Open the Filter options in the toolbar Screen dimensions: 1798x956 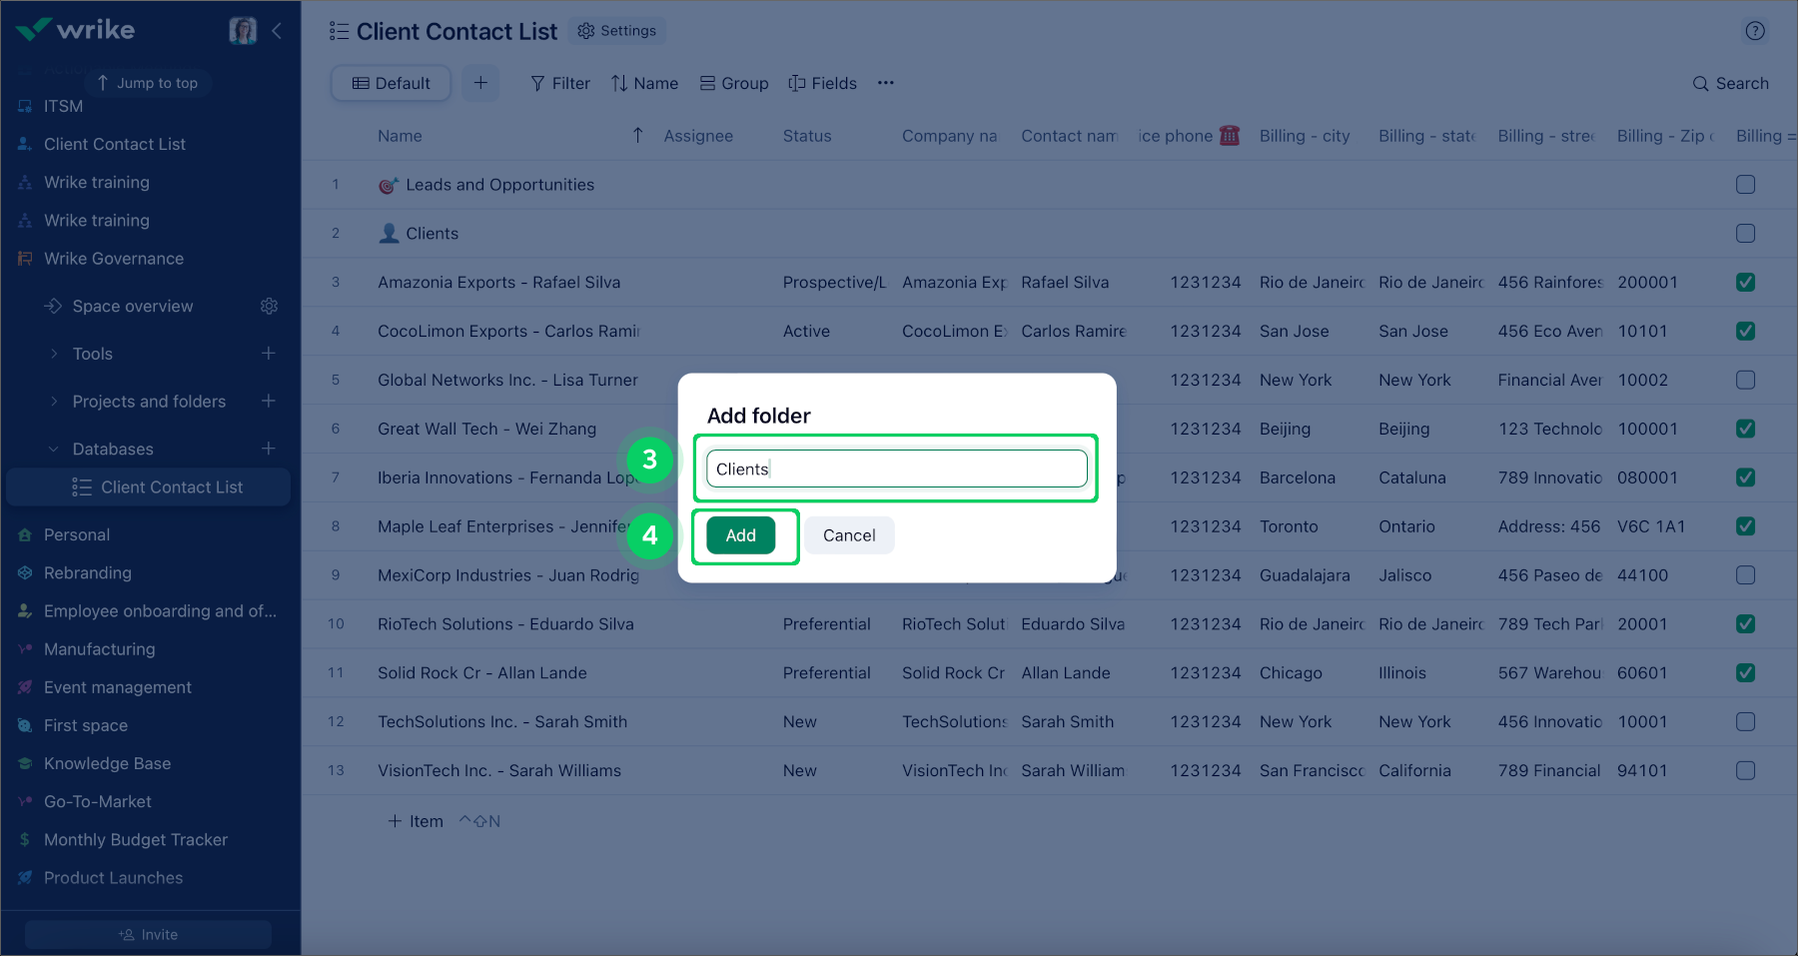(x=559, y=83)
